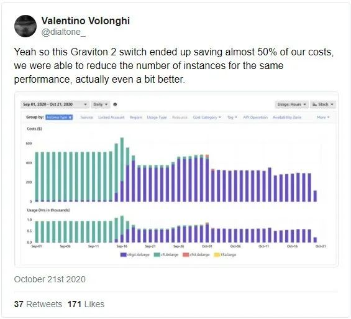The image size is (351, 319).
Task: Expand the More group-by options
Action: (x=323, y=117)
